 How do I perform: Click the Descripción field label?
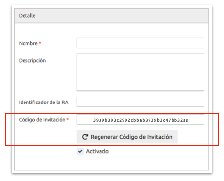pyautogui.click(x=32, y=61)
